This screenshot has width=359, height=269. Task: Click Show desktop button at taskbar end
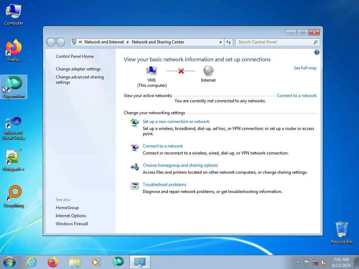(x=357, y=262)
